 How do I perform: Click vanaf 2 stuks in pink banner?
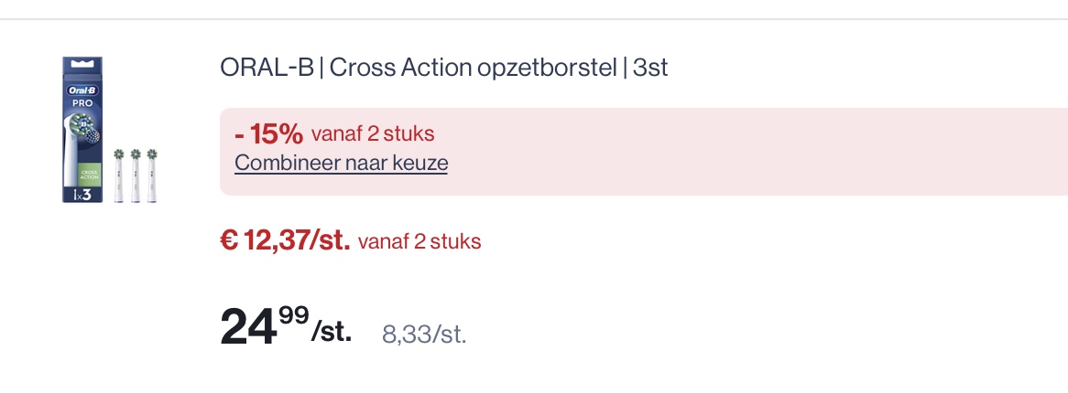(373, 134)
